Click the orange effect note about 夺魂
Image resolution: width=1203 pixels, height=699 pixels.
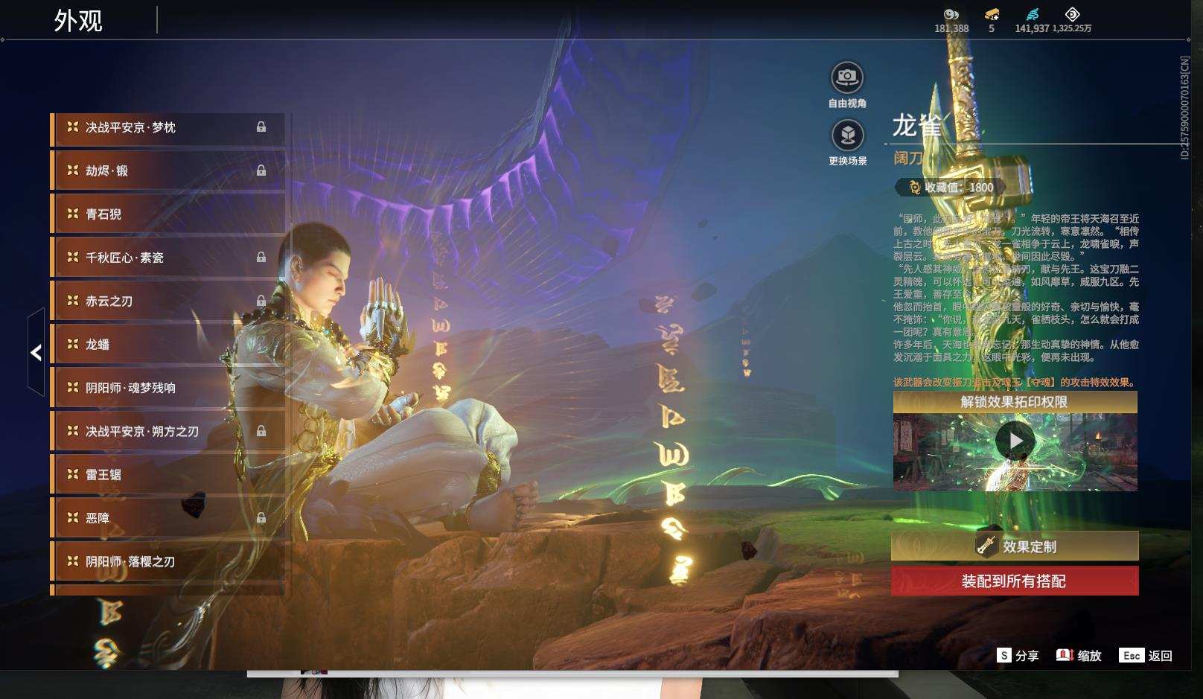pos(1015,382)
